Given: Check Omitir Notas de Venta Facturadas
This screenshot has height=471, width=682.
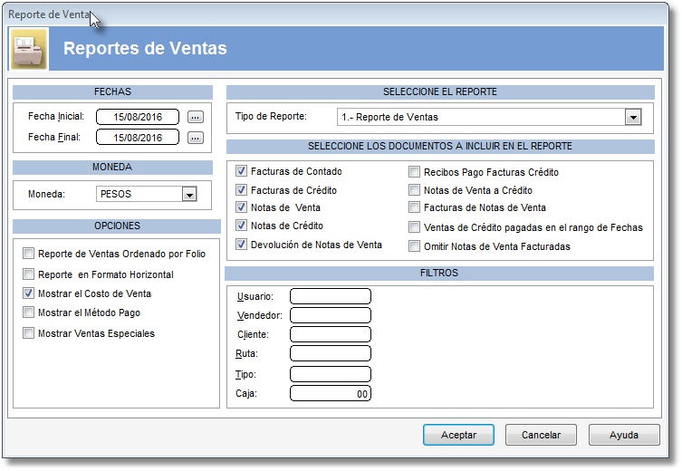Looking at the screenshot, I should pyautogui.click(x=414, y=246).
